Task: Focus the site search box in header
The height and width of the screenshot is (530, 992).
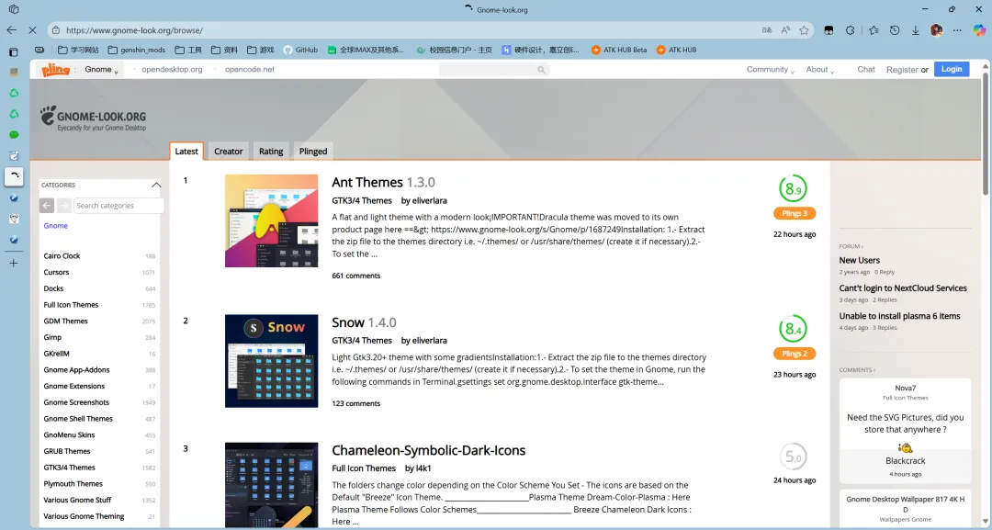Action: [x=494, y=70]
